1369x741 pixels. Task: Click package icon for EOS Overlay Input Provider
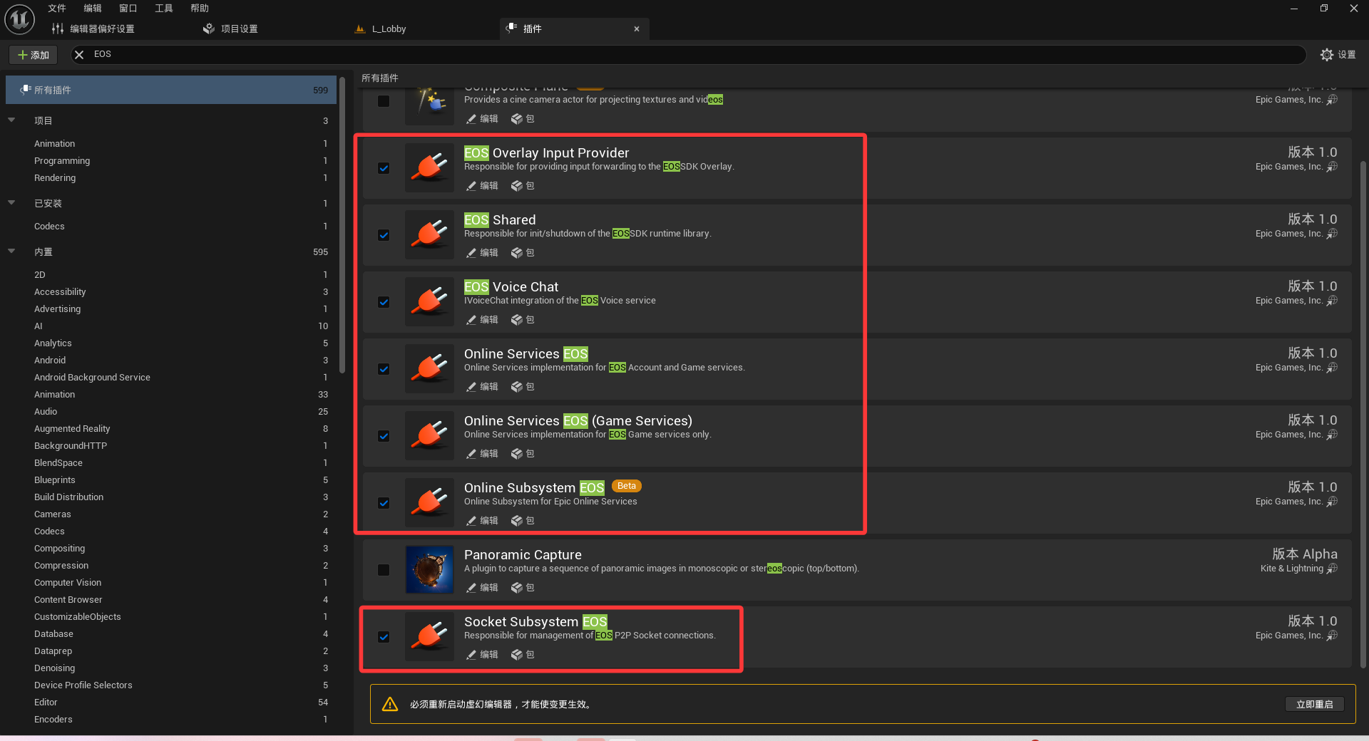(x=517, y=186)
